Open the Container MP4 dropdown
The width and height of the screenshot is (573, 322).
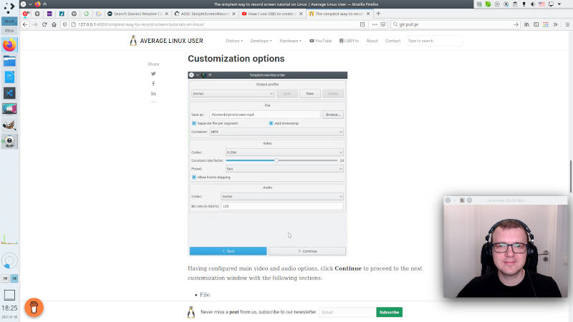click(276, 132)
